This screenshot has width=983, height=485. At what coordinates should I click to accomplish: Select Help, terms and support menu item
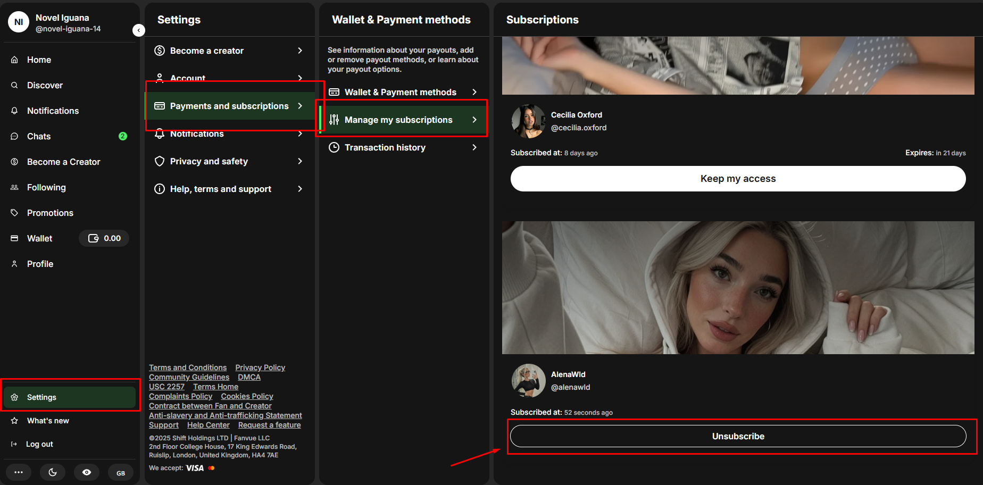pos(220,189)
